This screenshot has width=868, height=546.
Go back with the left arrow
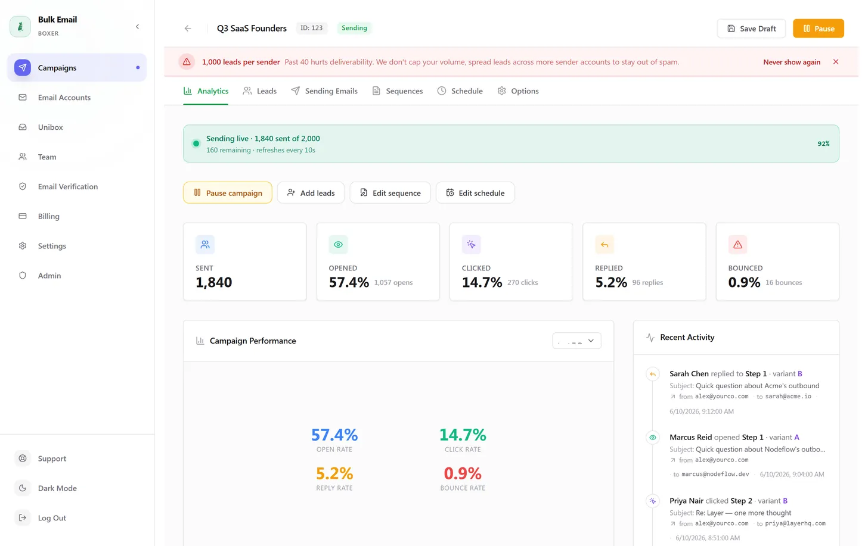point(188,28)
